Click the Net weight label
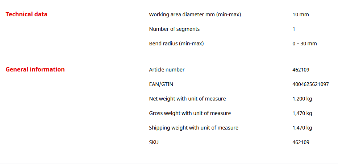The image size is (338, 164). point(187,99)
